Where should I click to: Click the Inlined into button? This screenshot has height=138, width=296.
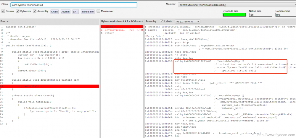tap(88, 12)
